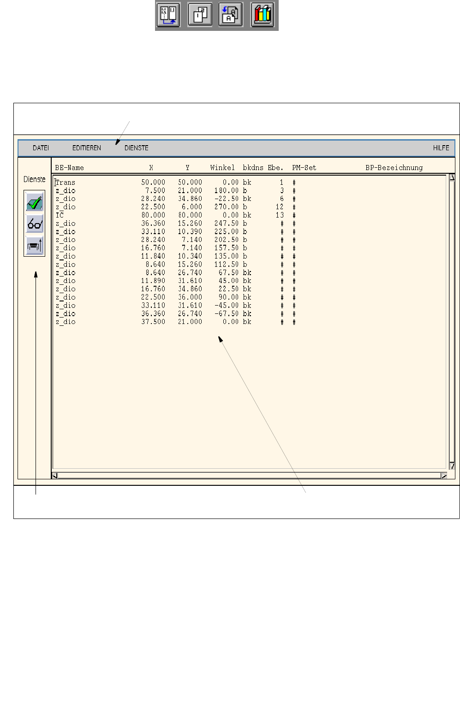Click the vertical scrollbar down arrow
The image size is (460, 719).
click(452, 466)
